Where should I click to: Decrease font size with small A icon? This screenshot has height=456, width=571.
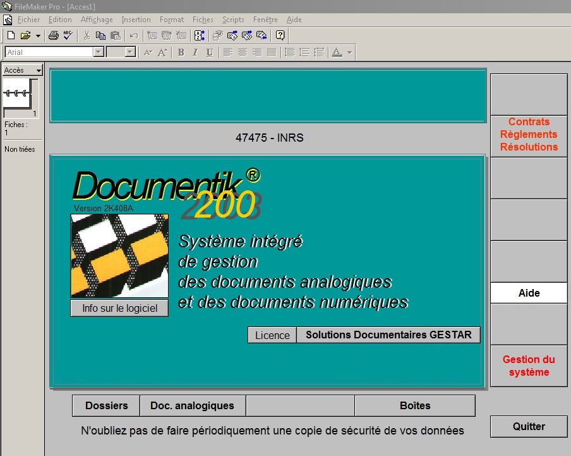coord(148,52)
